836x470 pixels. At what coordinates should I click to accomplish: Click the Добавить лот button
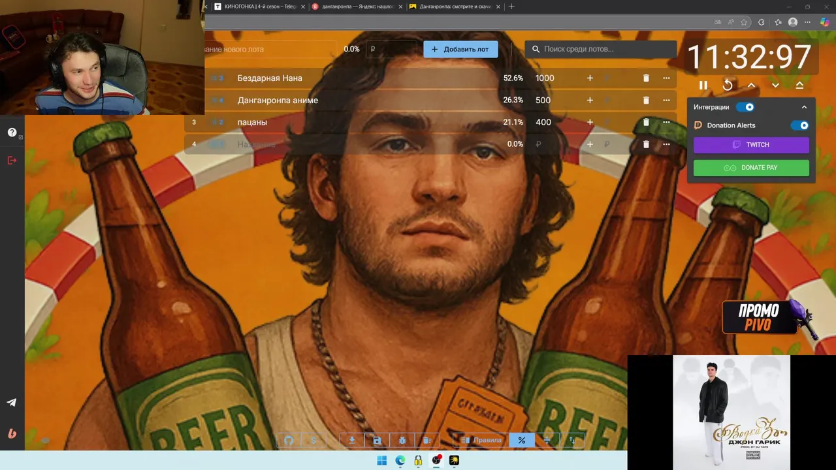[x=460, y=49]
